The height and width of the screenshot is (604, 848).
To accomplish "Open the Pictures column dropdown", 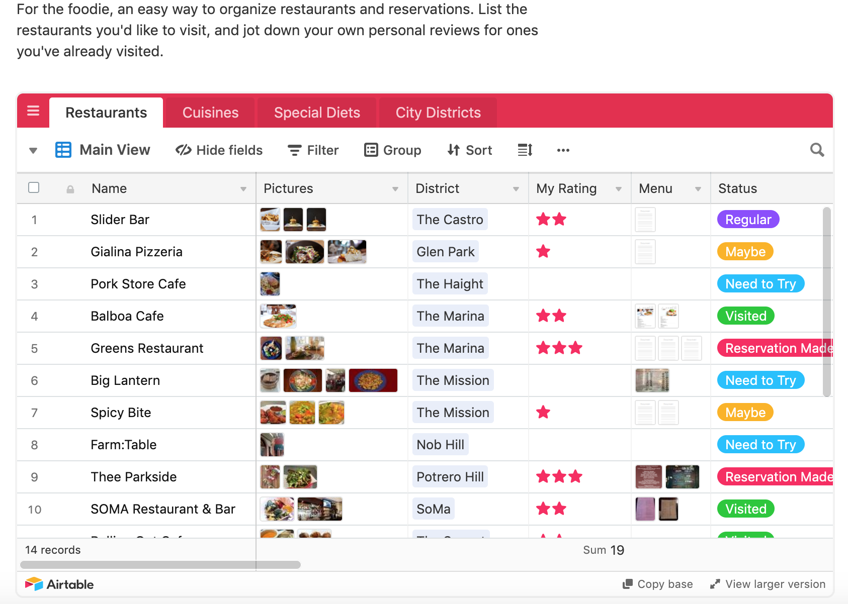I will click(x=395, y=189).
